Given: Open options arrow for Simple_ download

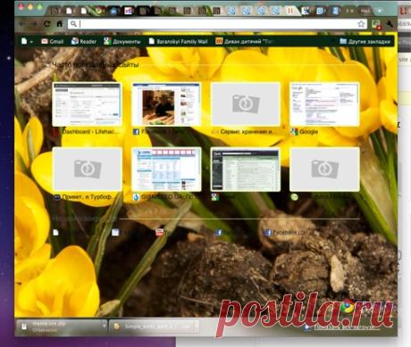Looking at the screenshot, I should [197, 326].
